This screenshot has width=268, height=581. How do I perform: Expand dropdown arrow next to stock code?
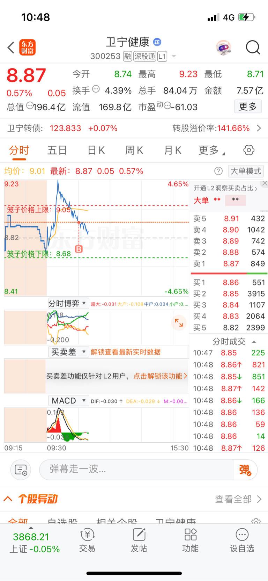[174, 56]
